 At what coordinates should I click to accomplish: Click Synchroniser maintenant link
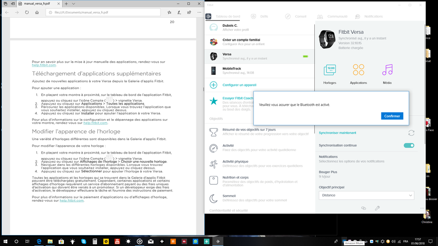coord(338,133)
